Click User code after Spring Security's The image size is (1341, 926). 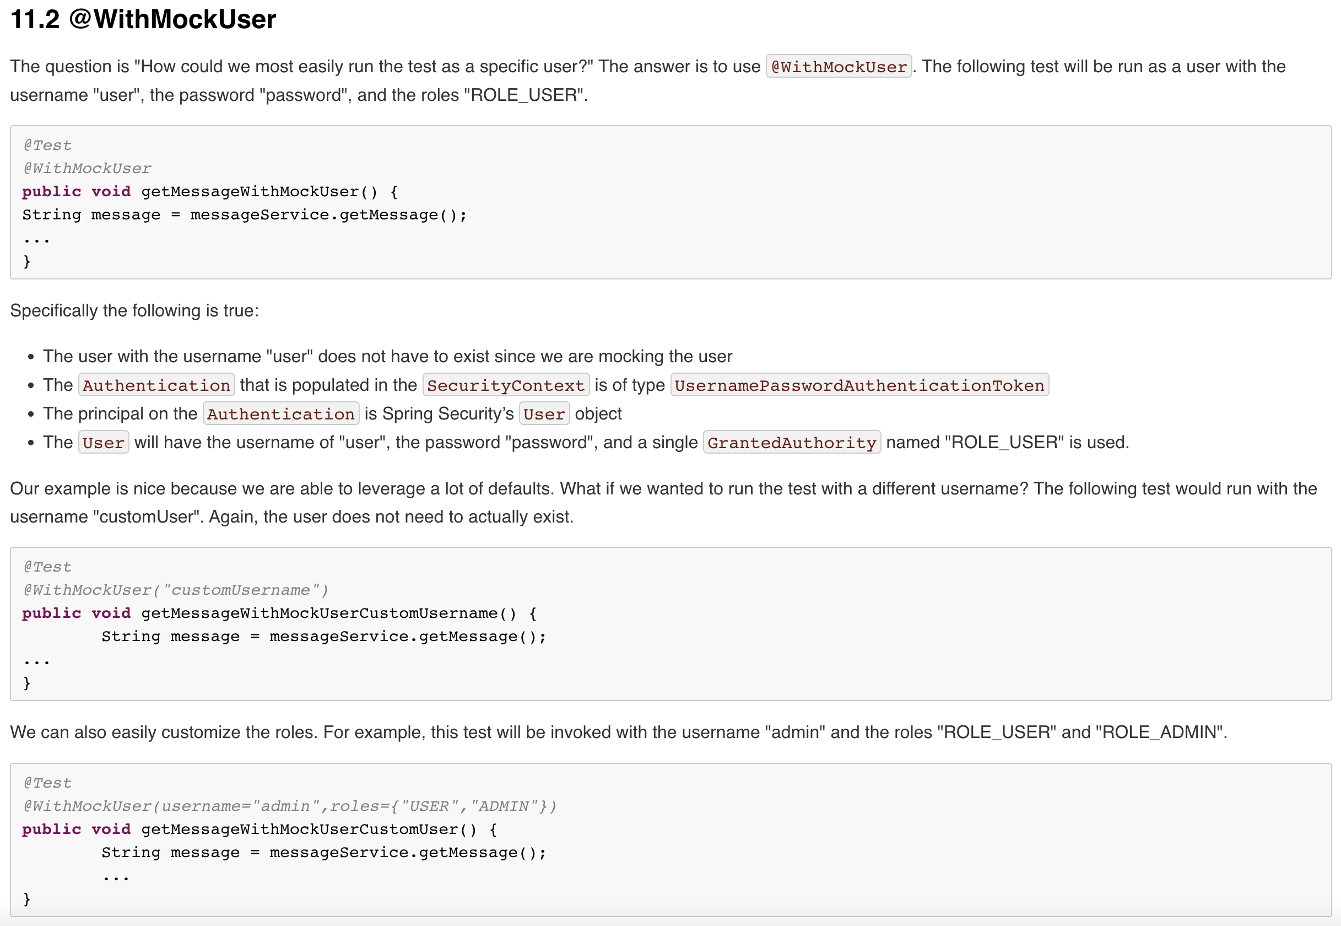(543, 414)
